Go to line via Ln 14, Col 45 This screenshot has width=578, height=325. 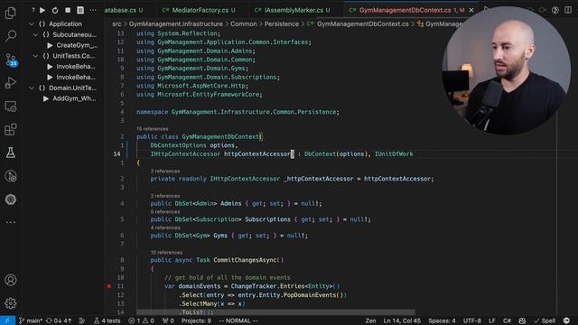point(402,320)
